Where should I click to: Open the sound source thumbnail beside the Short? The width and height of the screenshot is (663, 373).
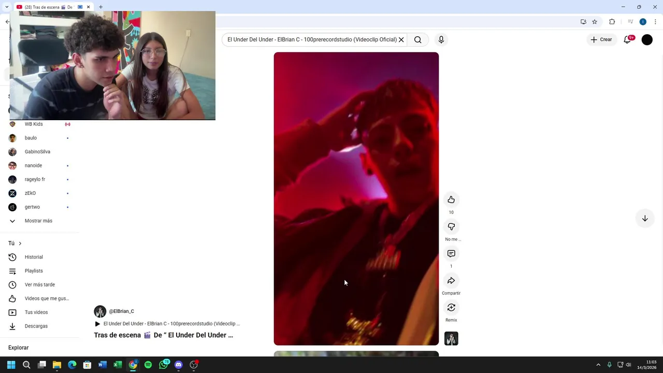[x=451, y=339]
